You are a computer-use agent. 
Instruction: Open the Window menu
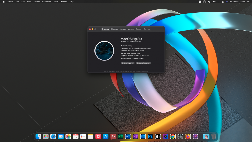(x=64, y=2)
